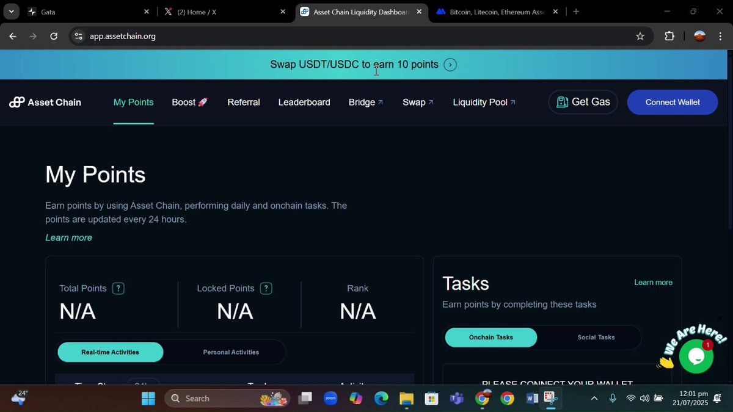Open File Explorer from the taskbar

tap(406, 399)
